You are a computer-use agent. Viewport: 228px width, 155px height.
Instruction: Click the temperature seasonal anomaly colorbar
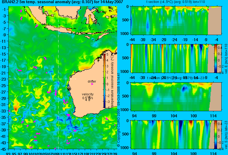[105, 81]
